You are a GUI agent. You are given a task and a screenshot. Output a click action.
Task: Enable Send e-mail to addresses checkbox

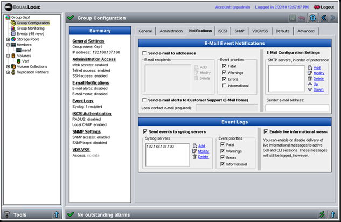pos(144,53)
